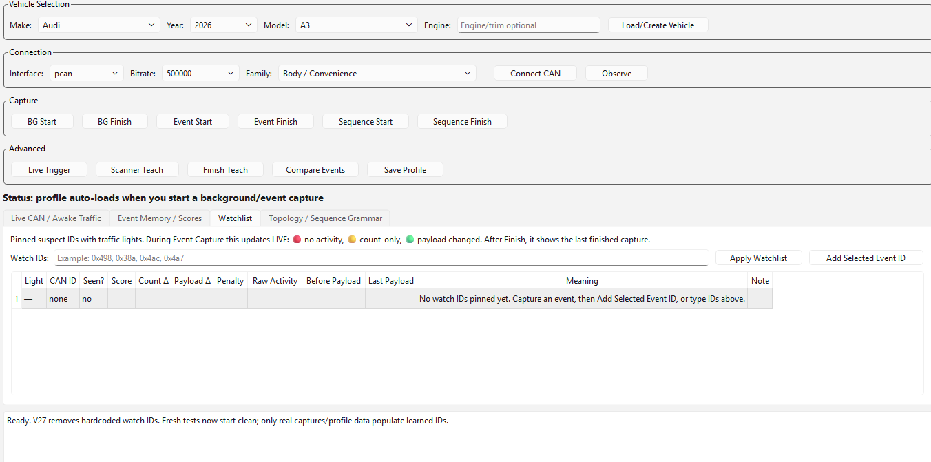Open the Make dropdown showing Audi
931x462 pixels.
click(99, 25)
